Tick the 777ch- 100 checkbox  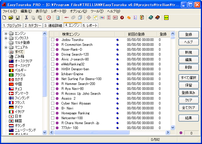[53, 128]
